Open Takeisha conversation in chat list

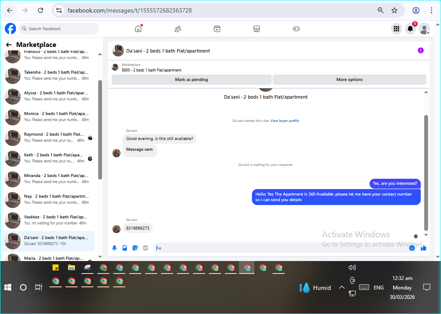(49, 75)
